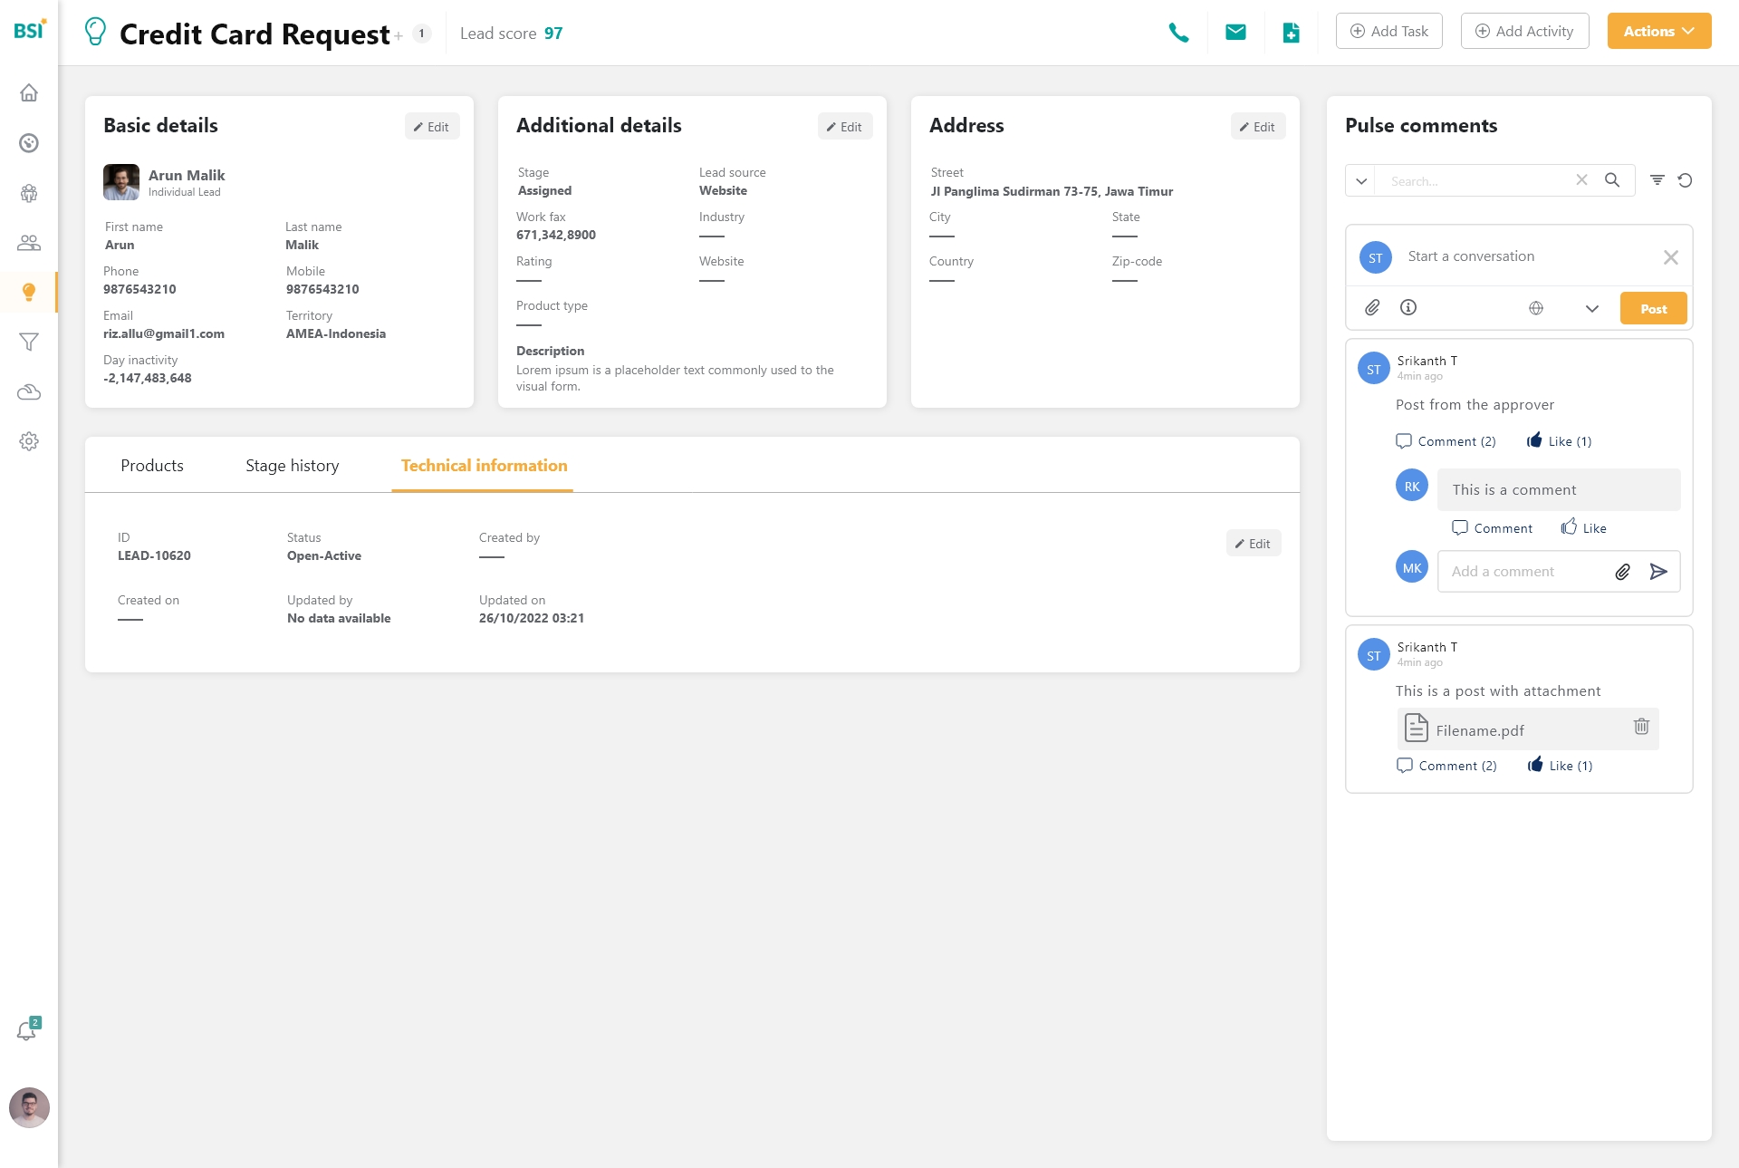Click the Add Task button
This screenshot has height=1168, width=1739.
coord(1388,31)
